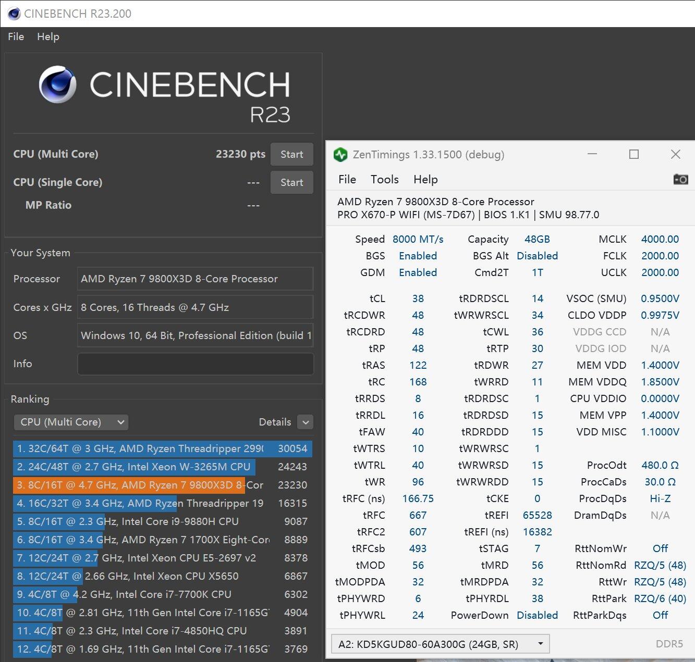The width and height of the screenshot is (695, 662).
Task: Click the ZenTimings green heartbeat app icon
Action: point(340,155)
